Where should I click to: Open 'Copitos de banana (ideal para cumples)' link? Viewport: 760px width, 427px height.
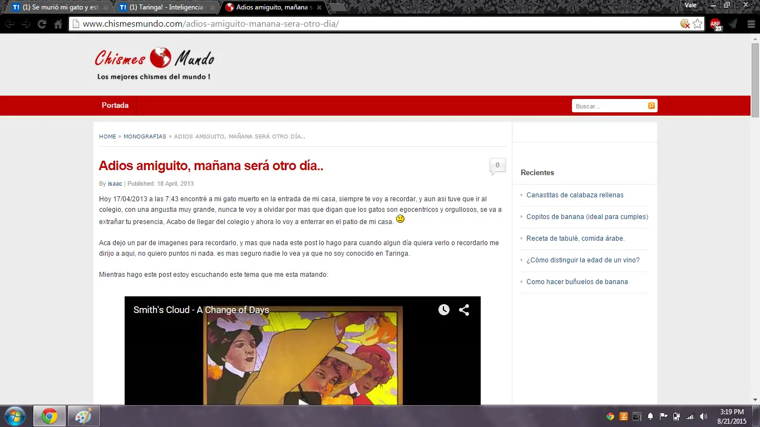pyautogui.click(x=587, y=217)
